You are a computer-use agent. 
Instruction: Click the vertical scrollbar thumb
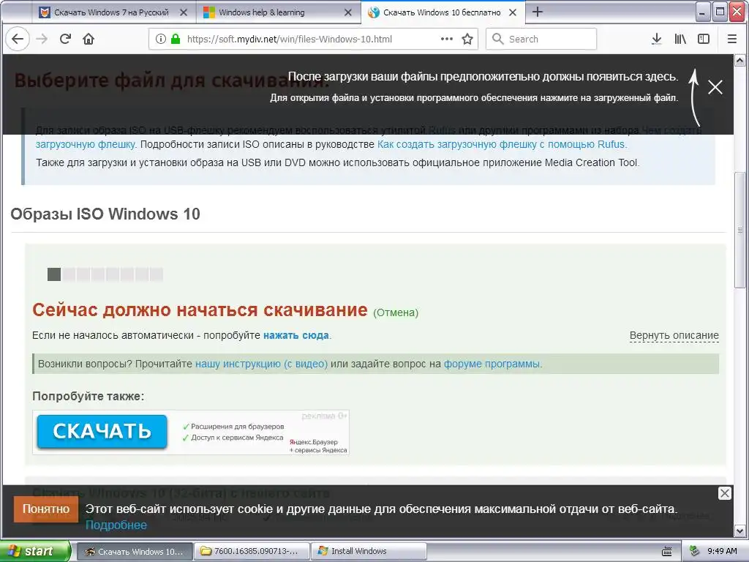coord(739,229)
